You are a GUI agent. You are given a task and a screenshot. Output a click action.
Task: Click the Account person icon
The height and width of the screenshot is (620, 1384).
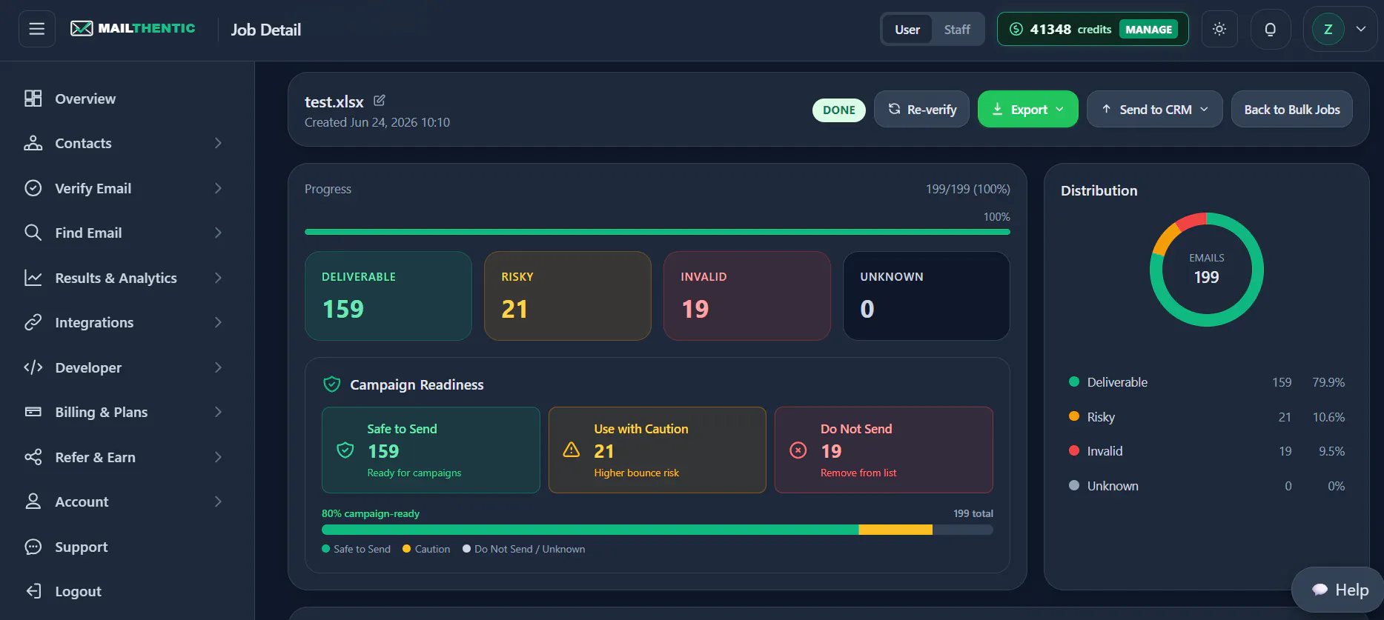33,501
